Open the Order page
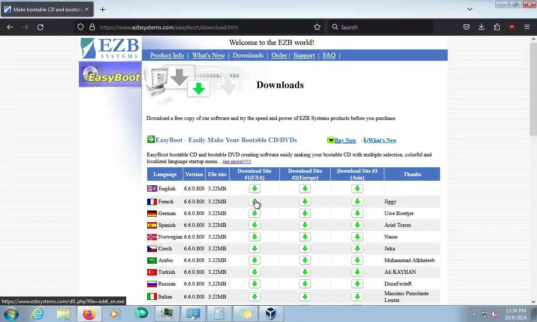The width and height of the screenshot is (537, 322). [279, 55]
